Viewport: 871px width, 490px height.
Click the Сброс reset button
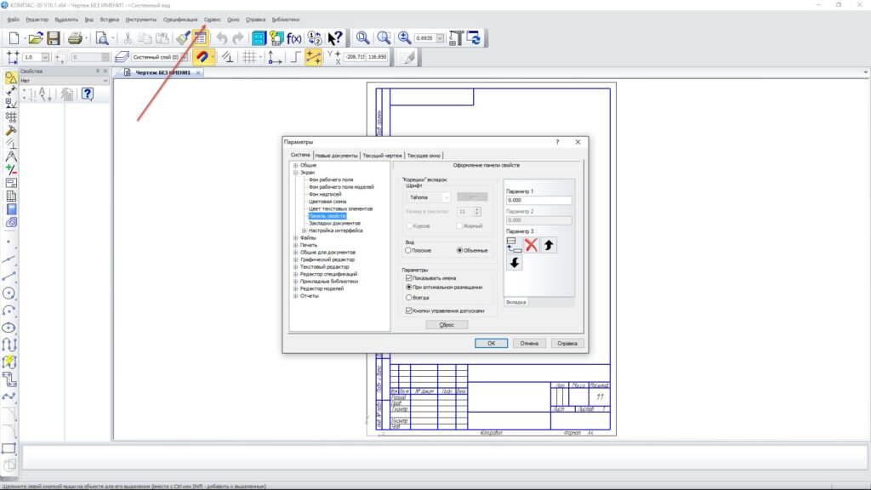point(447,325)
